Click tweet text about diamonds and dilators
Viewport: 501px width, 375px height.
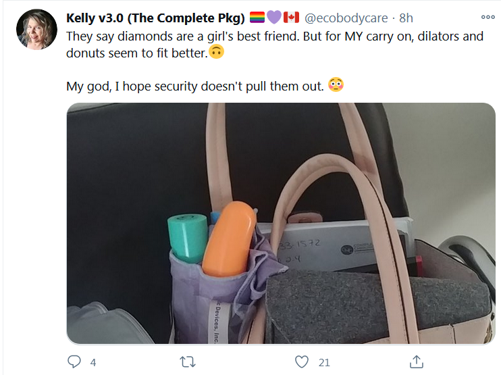point(275,45)
